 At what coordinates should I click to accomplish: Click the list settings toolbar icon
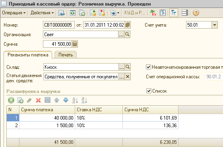click(x=185, y=13)
